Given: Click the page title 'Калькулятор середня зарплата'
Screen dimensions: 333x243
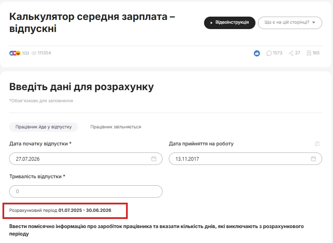Looking at the screenshot, I should click(88, 17).
